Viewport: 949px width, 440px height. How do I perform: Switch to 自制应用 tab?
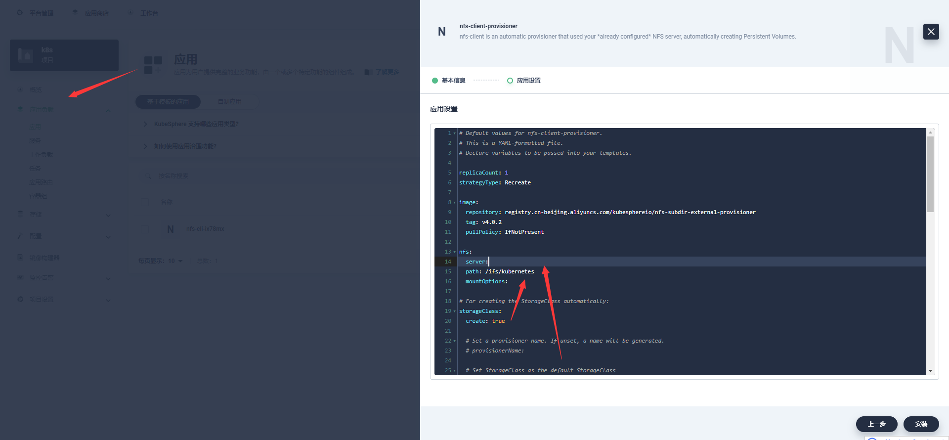click(x=230, y=102)
